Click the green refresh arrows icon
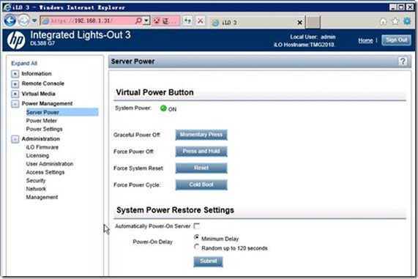Image resolution: width=418 pixels, height=279 pixels. pos(187,21)
